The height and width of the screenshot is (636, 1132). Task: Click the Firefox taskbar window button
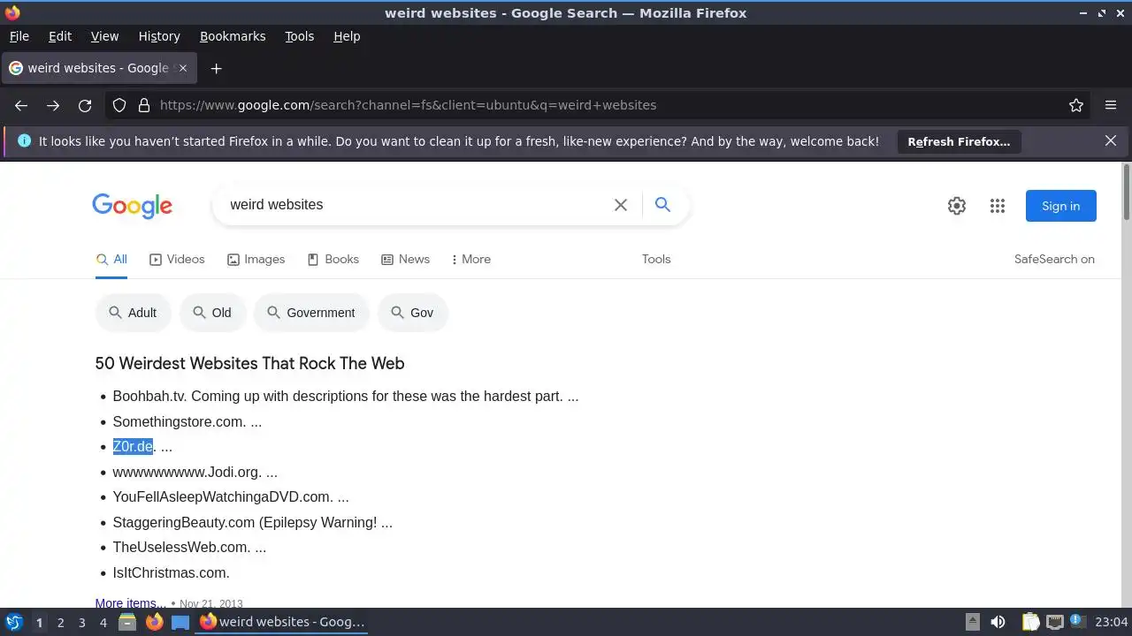coord(283,622)
